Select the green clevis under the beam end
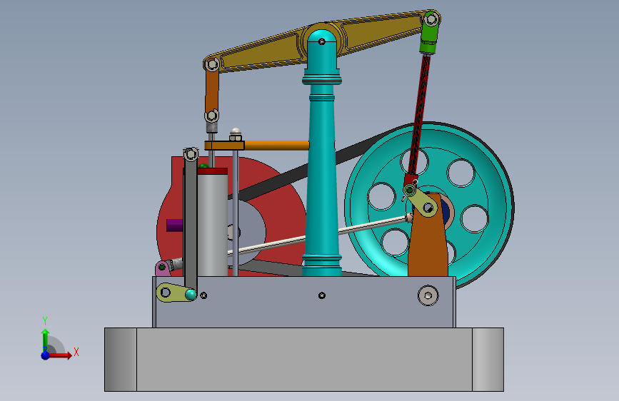This screenshot has width=619, height=401. (428, 36)
